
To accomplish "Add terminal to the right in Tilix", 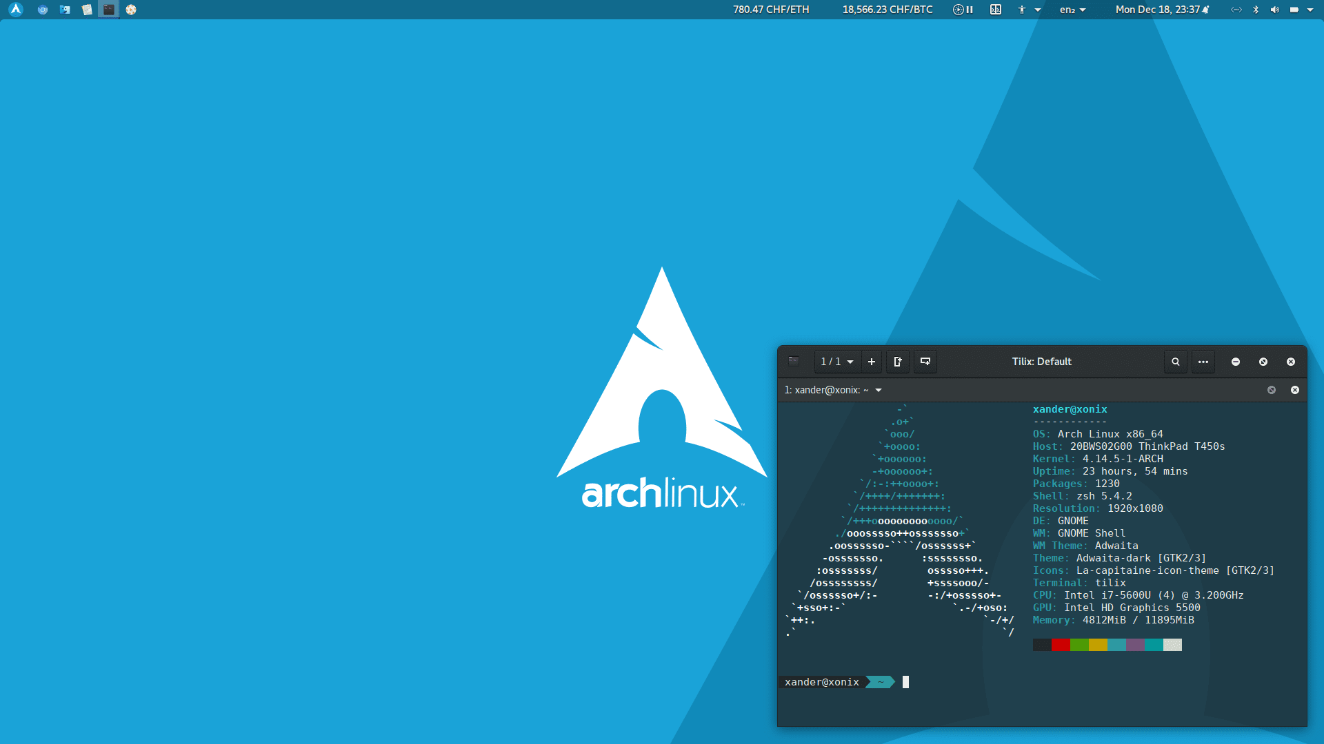I will [898, 362].
